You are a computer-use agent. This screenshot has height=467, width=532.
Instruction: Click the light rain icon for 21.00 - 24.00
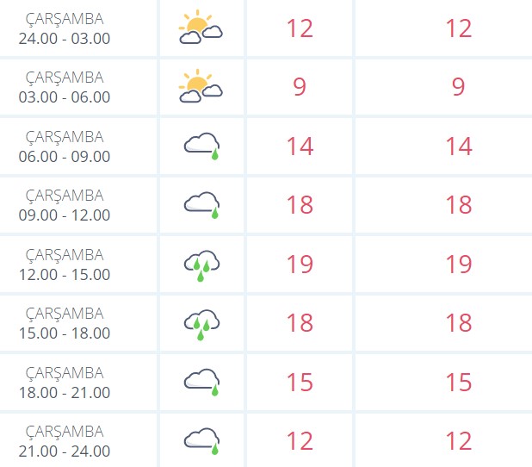202,441
